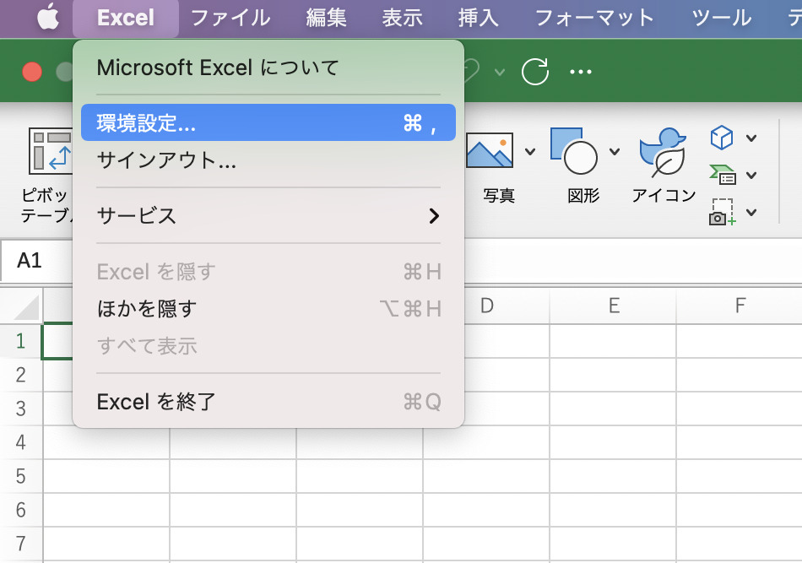Select row 7 header
Screen dimensions: 802x563
(21, 544)
